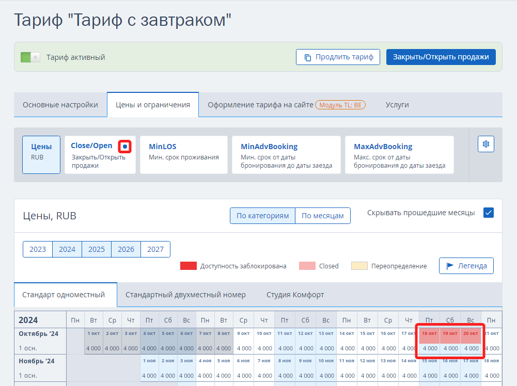This screenshot has height=386, width=517.
Task: Uncheck Скрывать прошедшие месяцы checkbox
Action: (x=489, y=213)
